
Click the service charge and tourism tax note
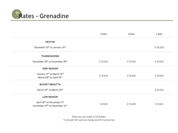89,120
